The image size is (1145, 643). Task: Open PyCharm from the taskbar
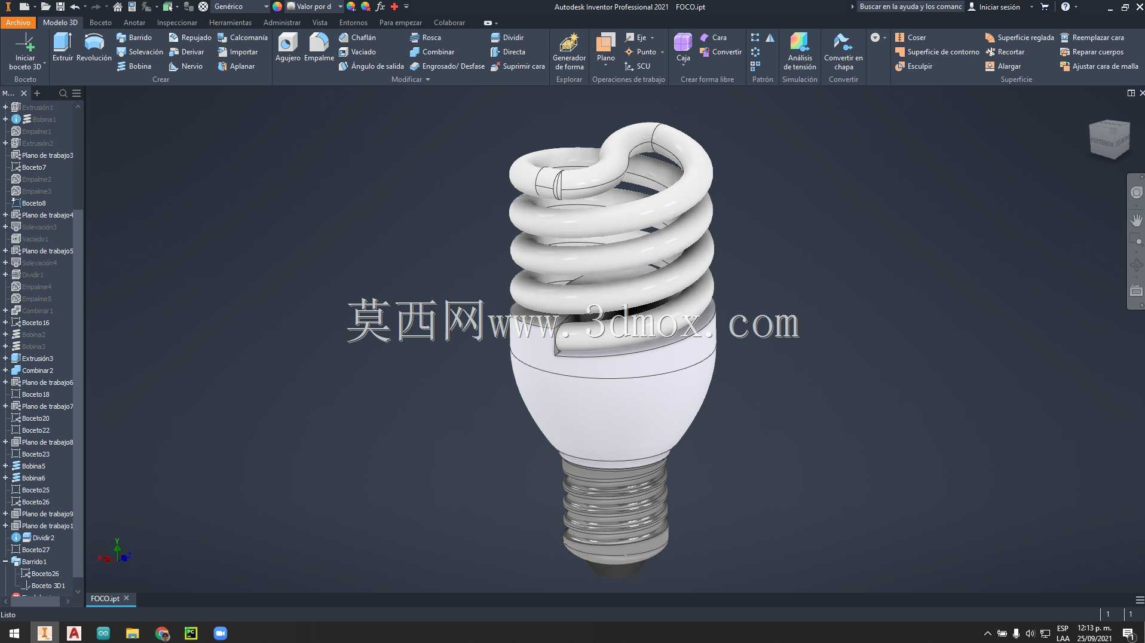click(191, 633)
